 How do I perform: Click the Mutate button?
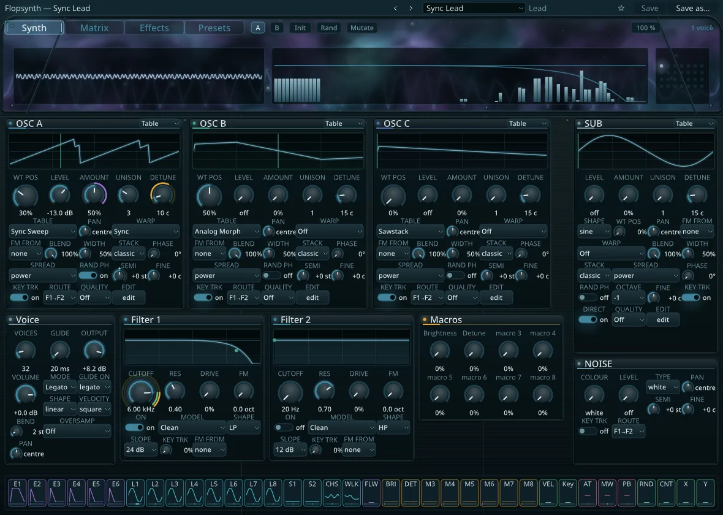[362, 28]
